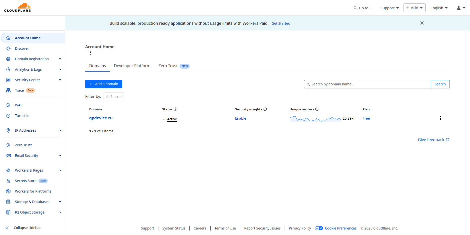
Task: Click the Trace icon in sidebar
Action: 8,90
